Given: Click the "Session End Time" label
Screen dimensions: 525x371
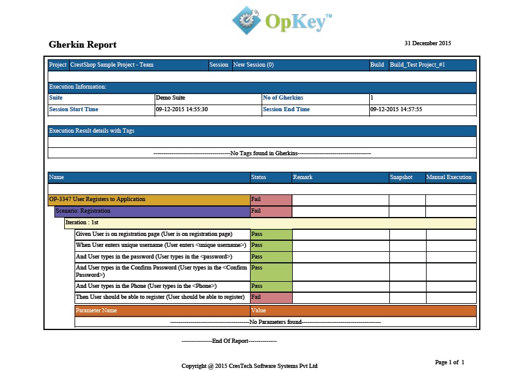Looking at the screenshot, I should (x=286, y=109).
